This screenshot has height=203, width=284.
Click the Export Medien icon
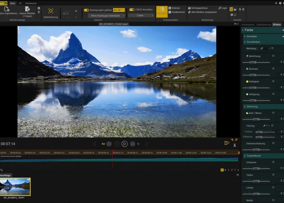coord(27,9)
